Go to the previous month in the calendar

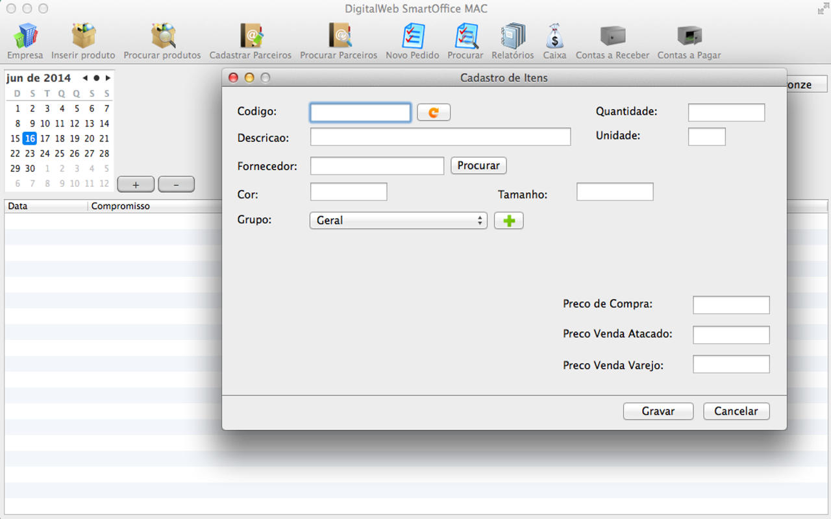coord(85,78)
